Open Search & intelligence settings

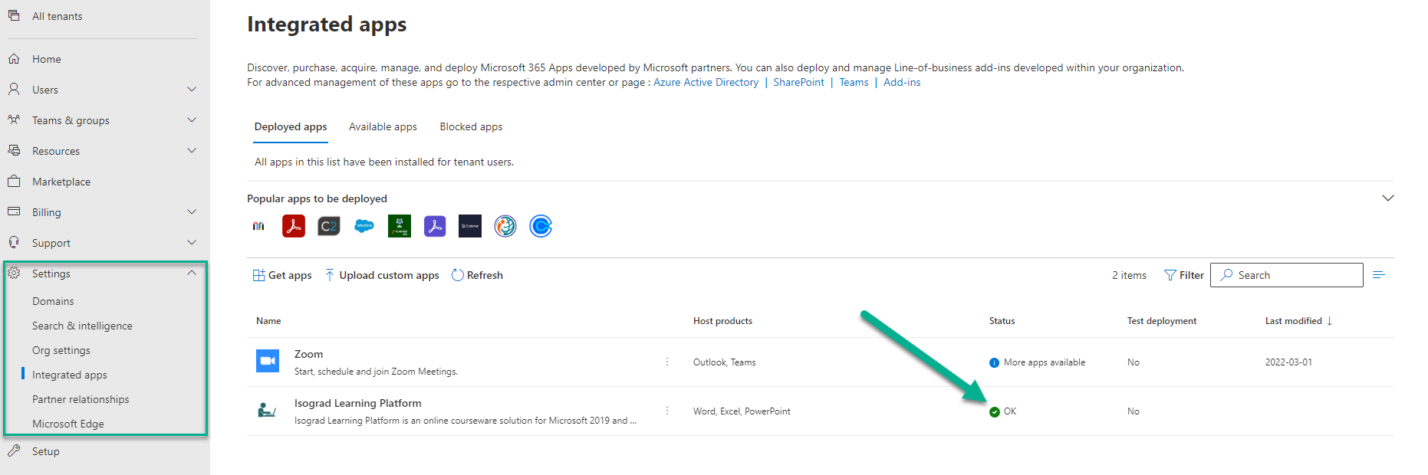point(82,326)
